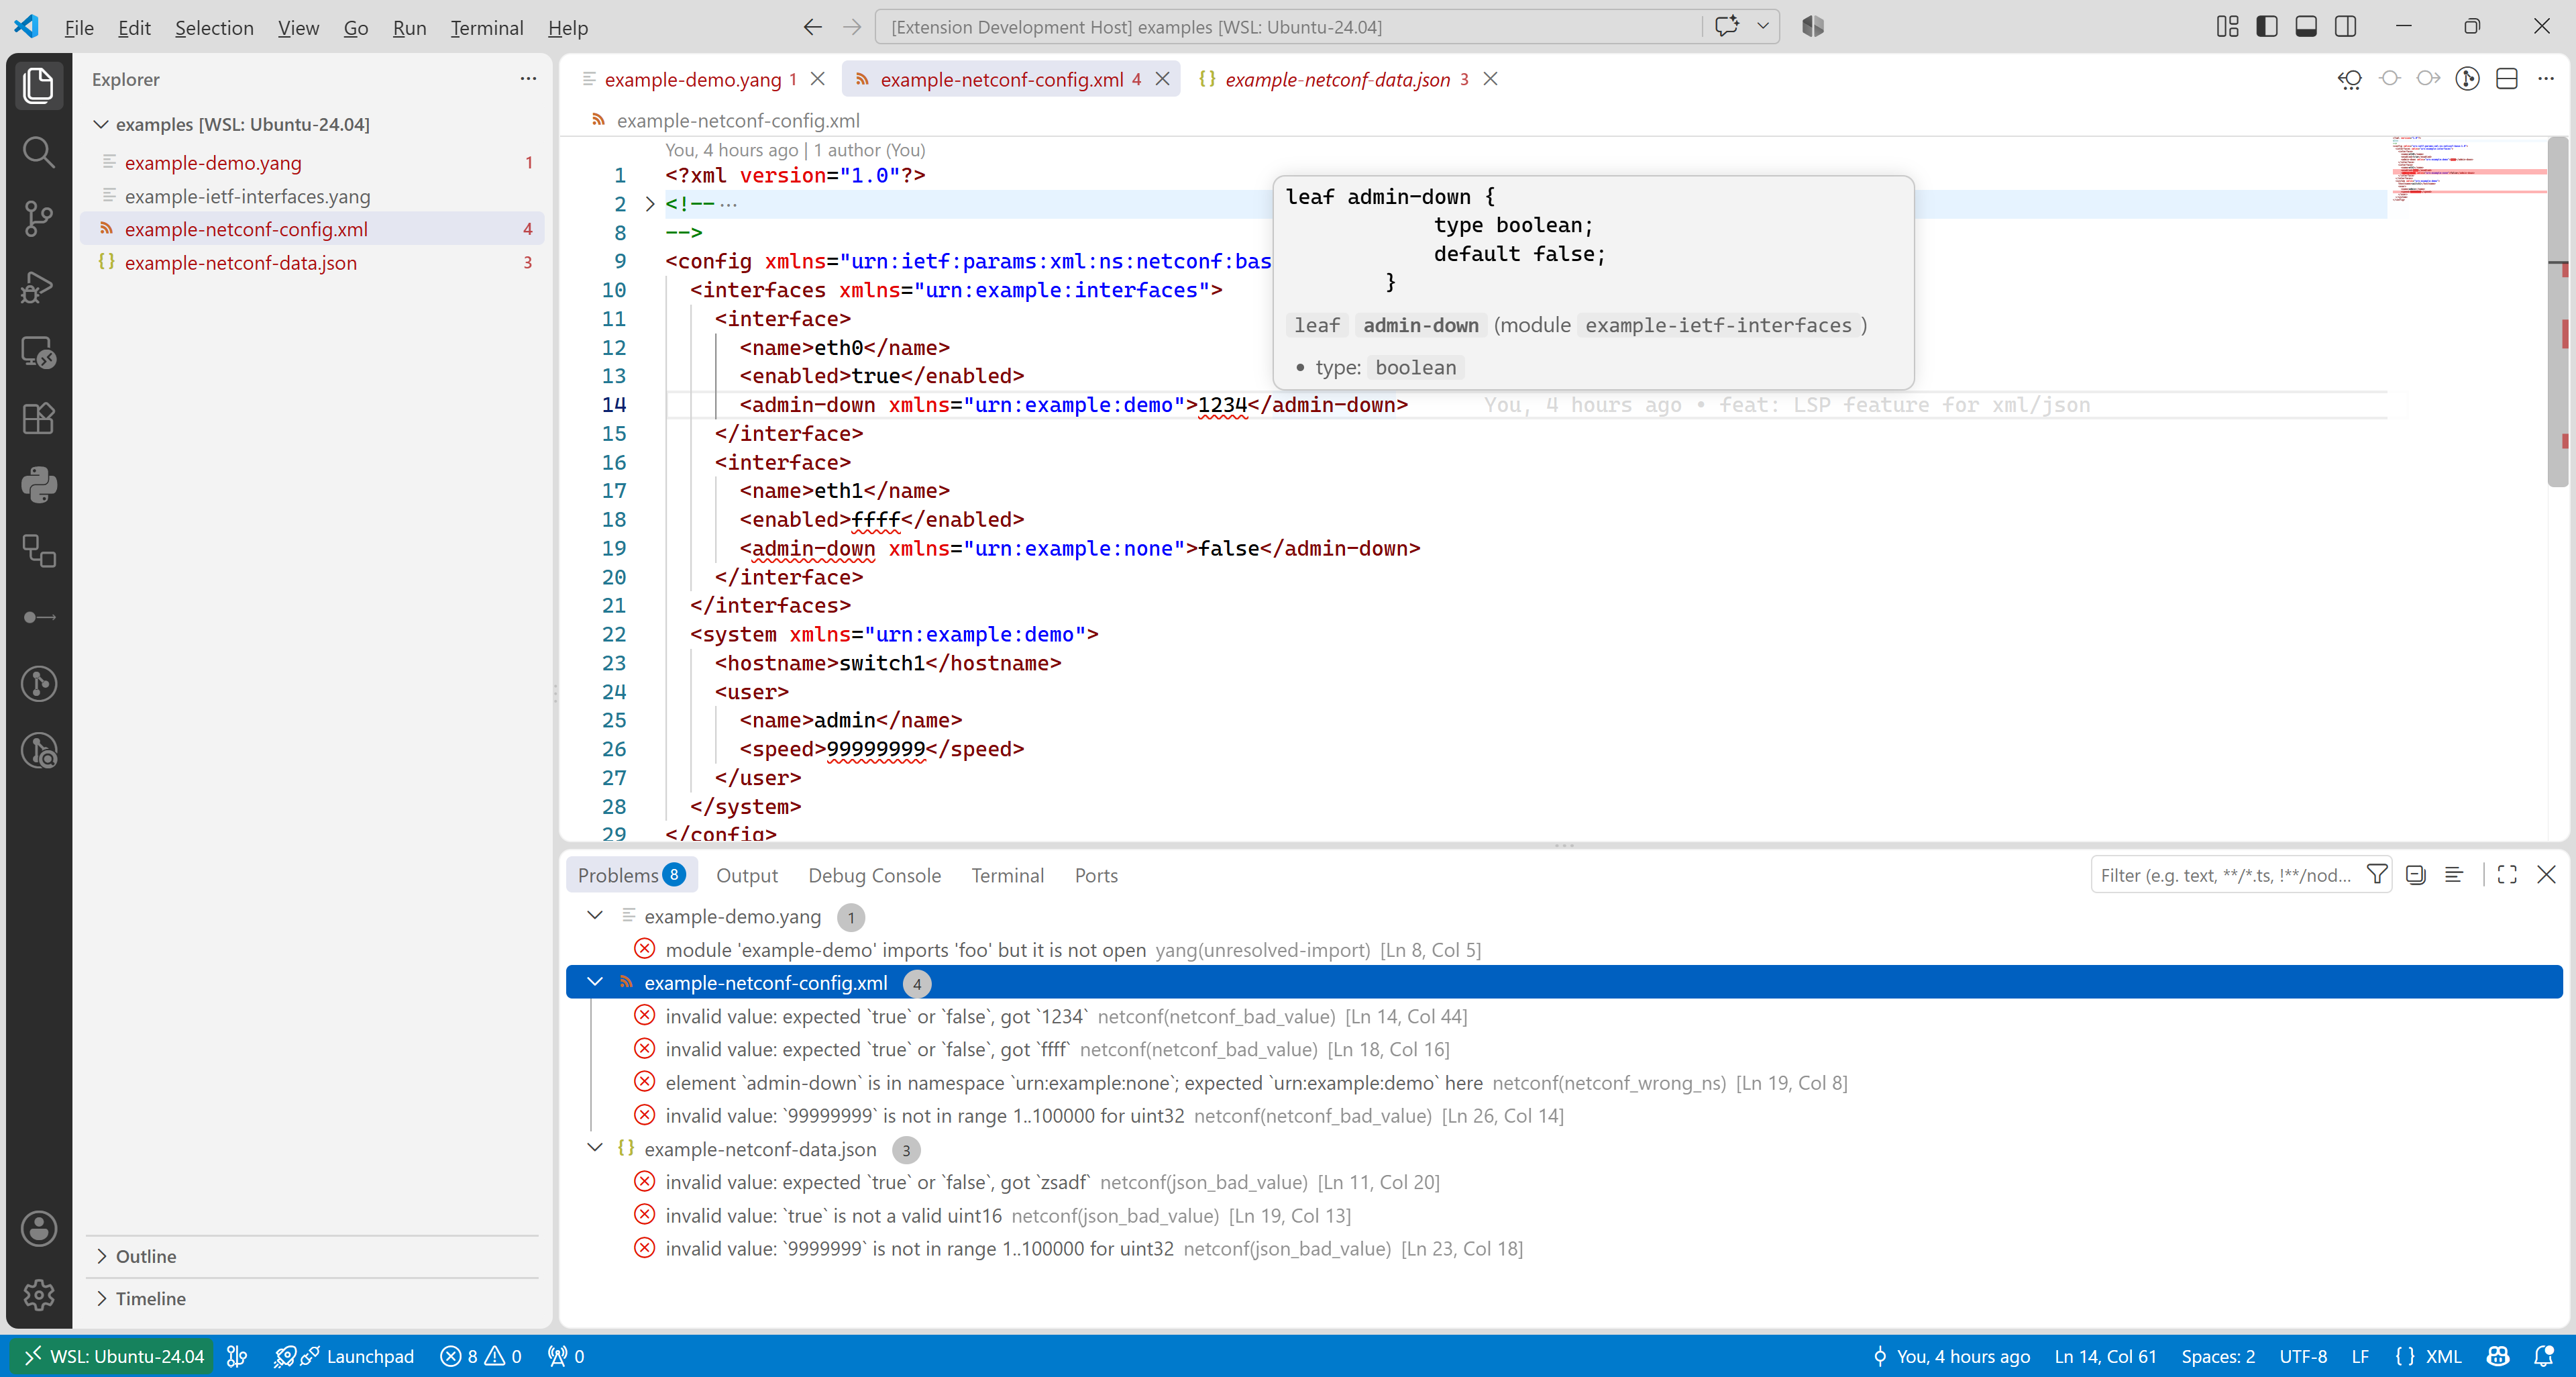This screenshot has height=1377, width=2576.
Task: Click the Copilot status icon in status bar
Action: [2498, 1356]
